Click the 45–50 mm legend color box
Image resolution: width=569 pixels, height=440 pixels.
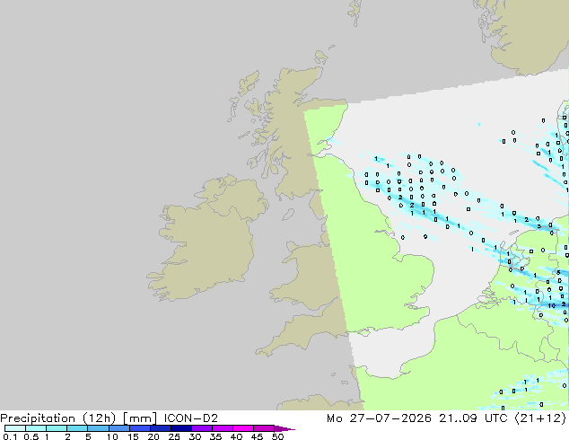pos(264,428)
